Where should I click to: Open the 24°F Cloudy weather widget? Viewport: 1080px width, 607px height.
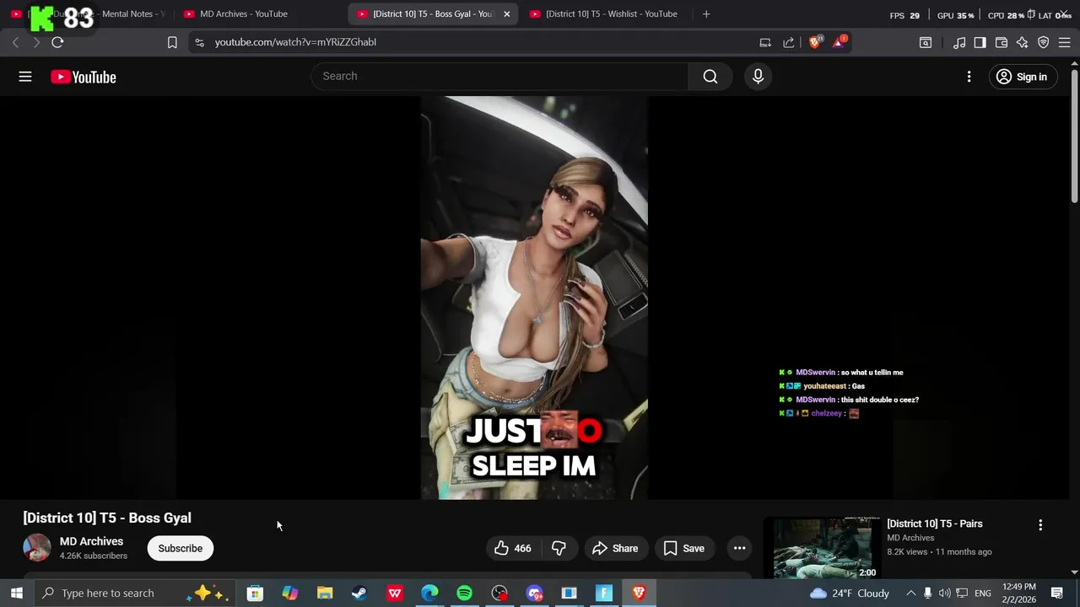click(850, 594)
